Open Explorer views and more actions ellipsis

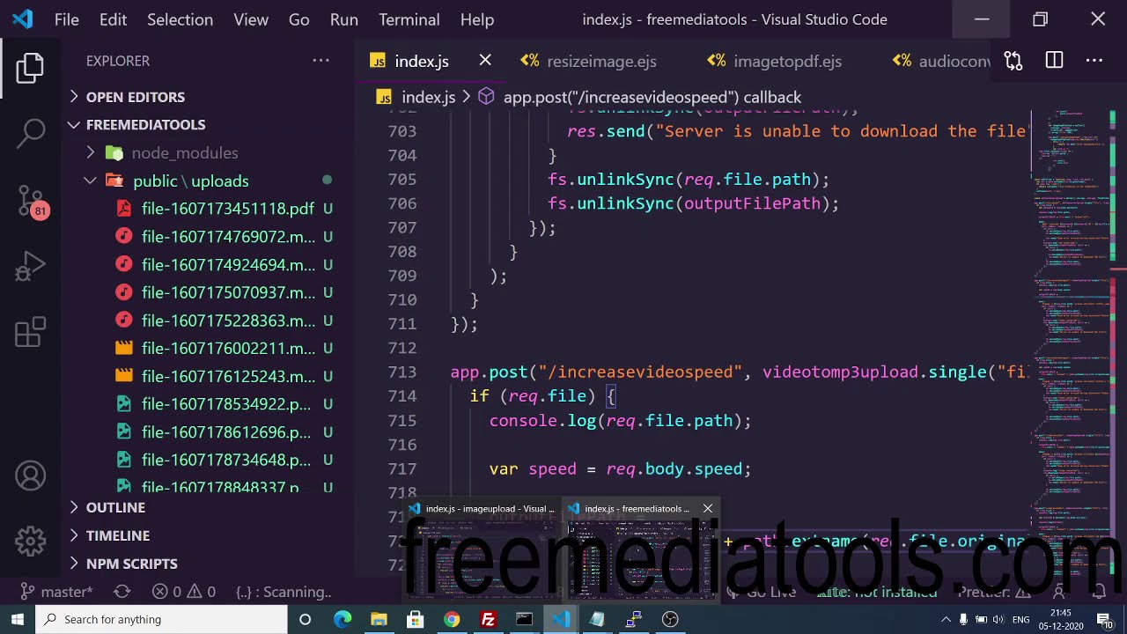tap(320, 61)
